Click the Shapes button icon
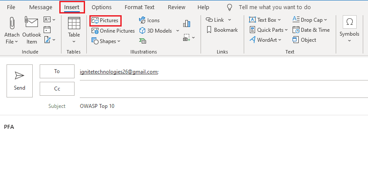 click(x=95, y=41)
